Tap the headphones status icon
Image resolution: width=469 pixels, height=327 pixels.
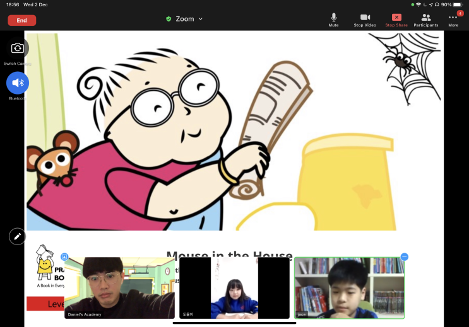437,4
